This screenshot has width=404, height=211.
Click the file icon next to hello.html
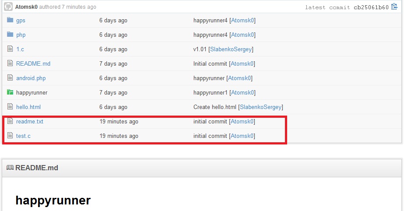[x=10, y=106]
